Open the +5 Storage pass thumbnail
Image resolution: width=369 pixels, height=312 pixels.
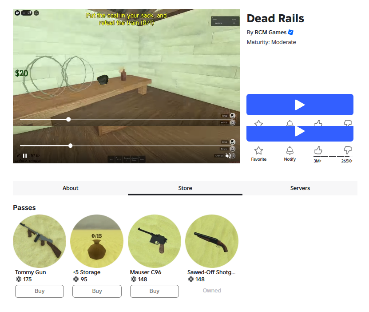pyautogui.click(x=97, y=241)
